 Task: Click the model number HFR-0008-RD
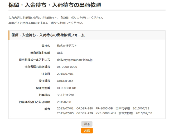(x=66, y=88)
